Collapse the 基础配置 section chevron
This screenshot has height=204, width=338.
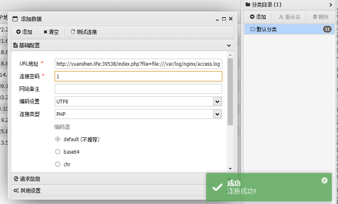229,46
